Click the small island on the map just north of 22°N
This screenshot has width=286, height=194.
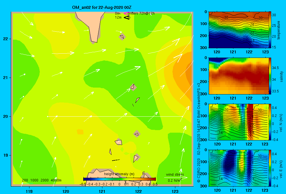[x=122, y=37]
